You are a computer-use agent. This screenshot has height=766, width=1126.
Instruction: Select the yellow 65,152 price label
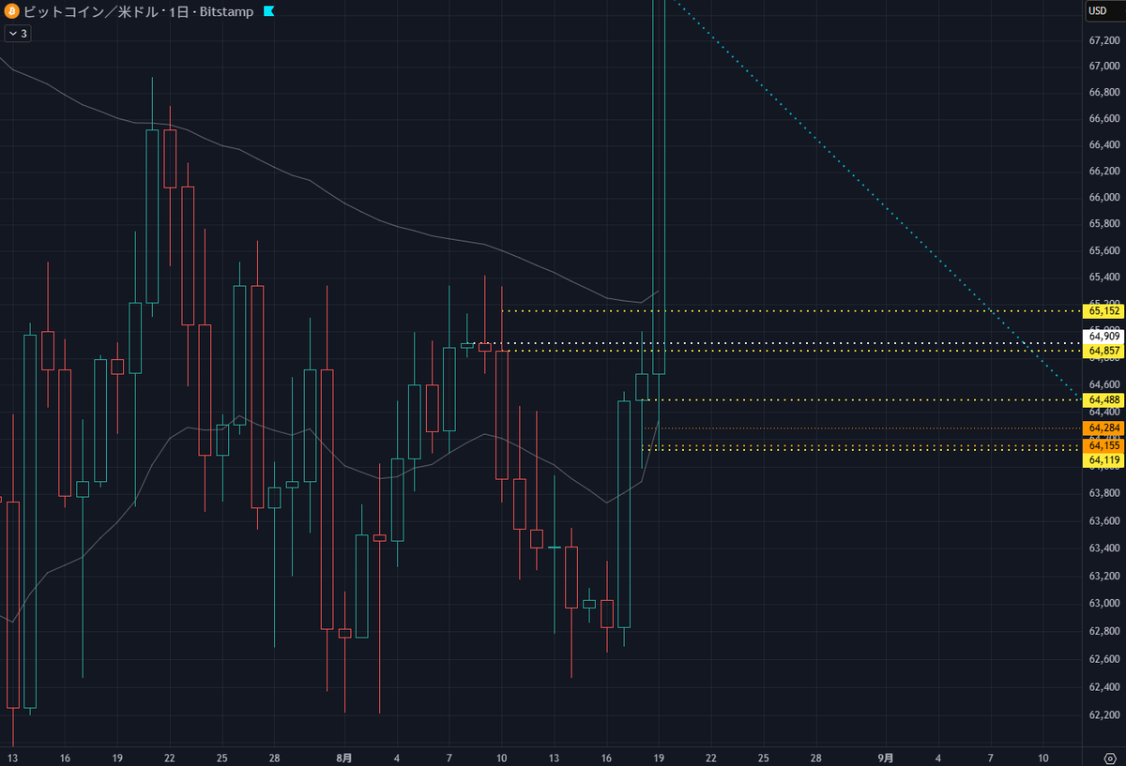(1103, 310)
